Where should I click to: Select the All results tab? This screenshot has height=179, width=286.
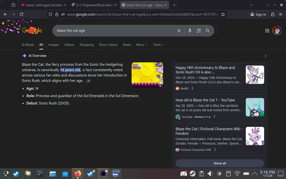41,45
